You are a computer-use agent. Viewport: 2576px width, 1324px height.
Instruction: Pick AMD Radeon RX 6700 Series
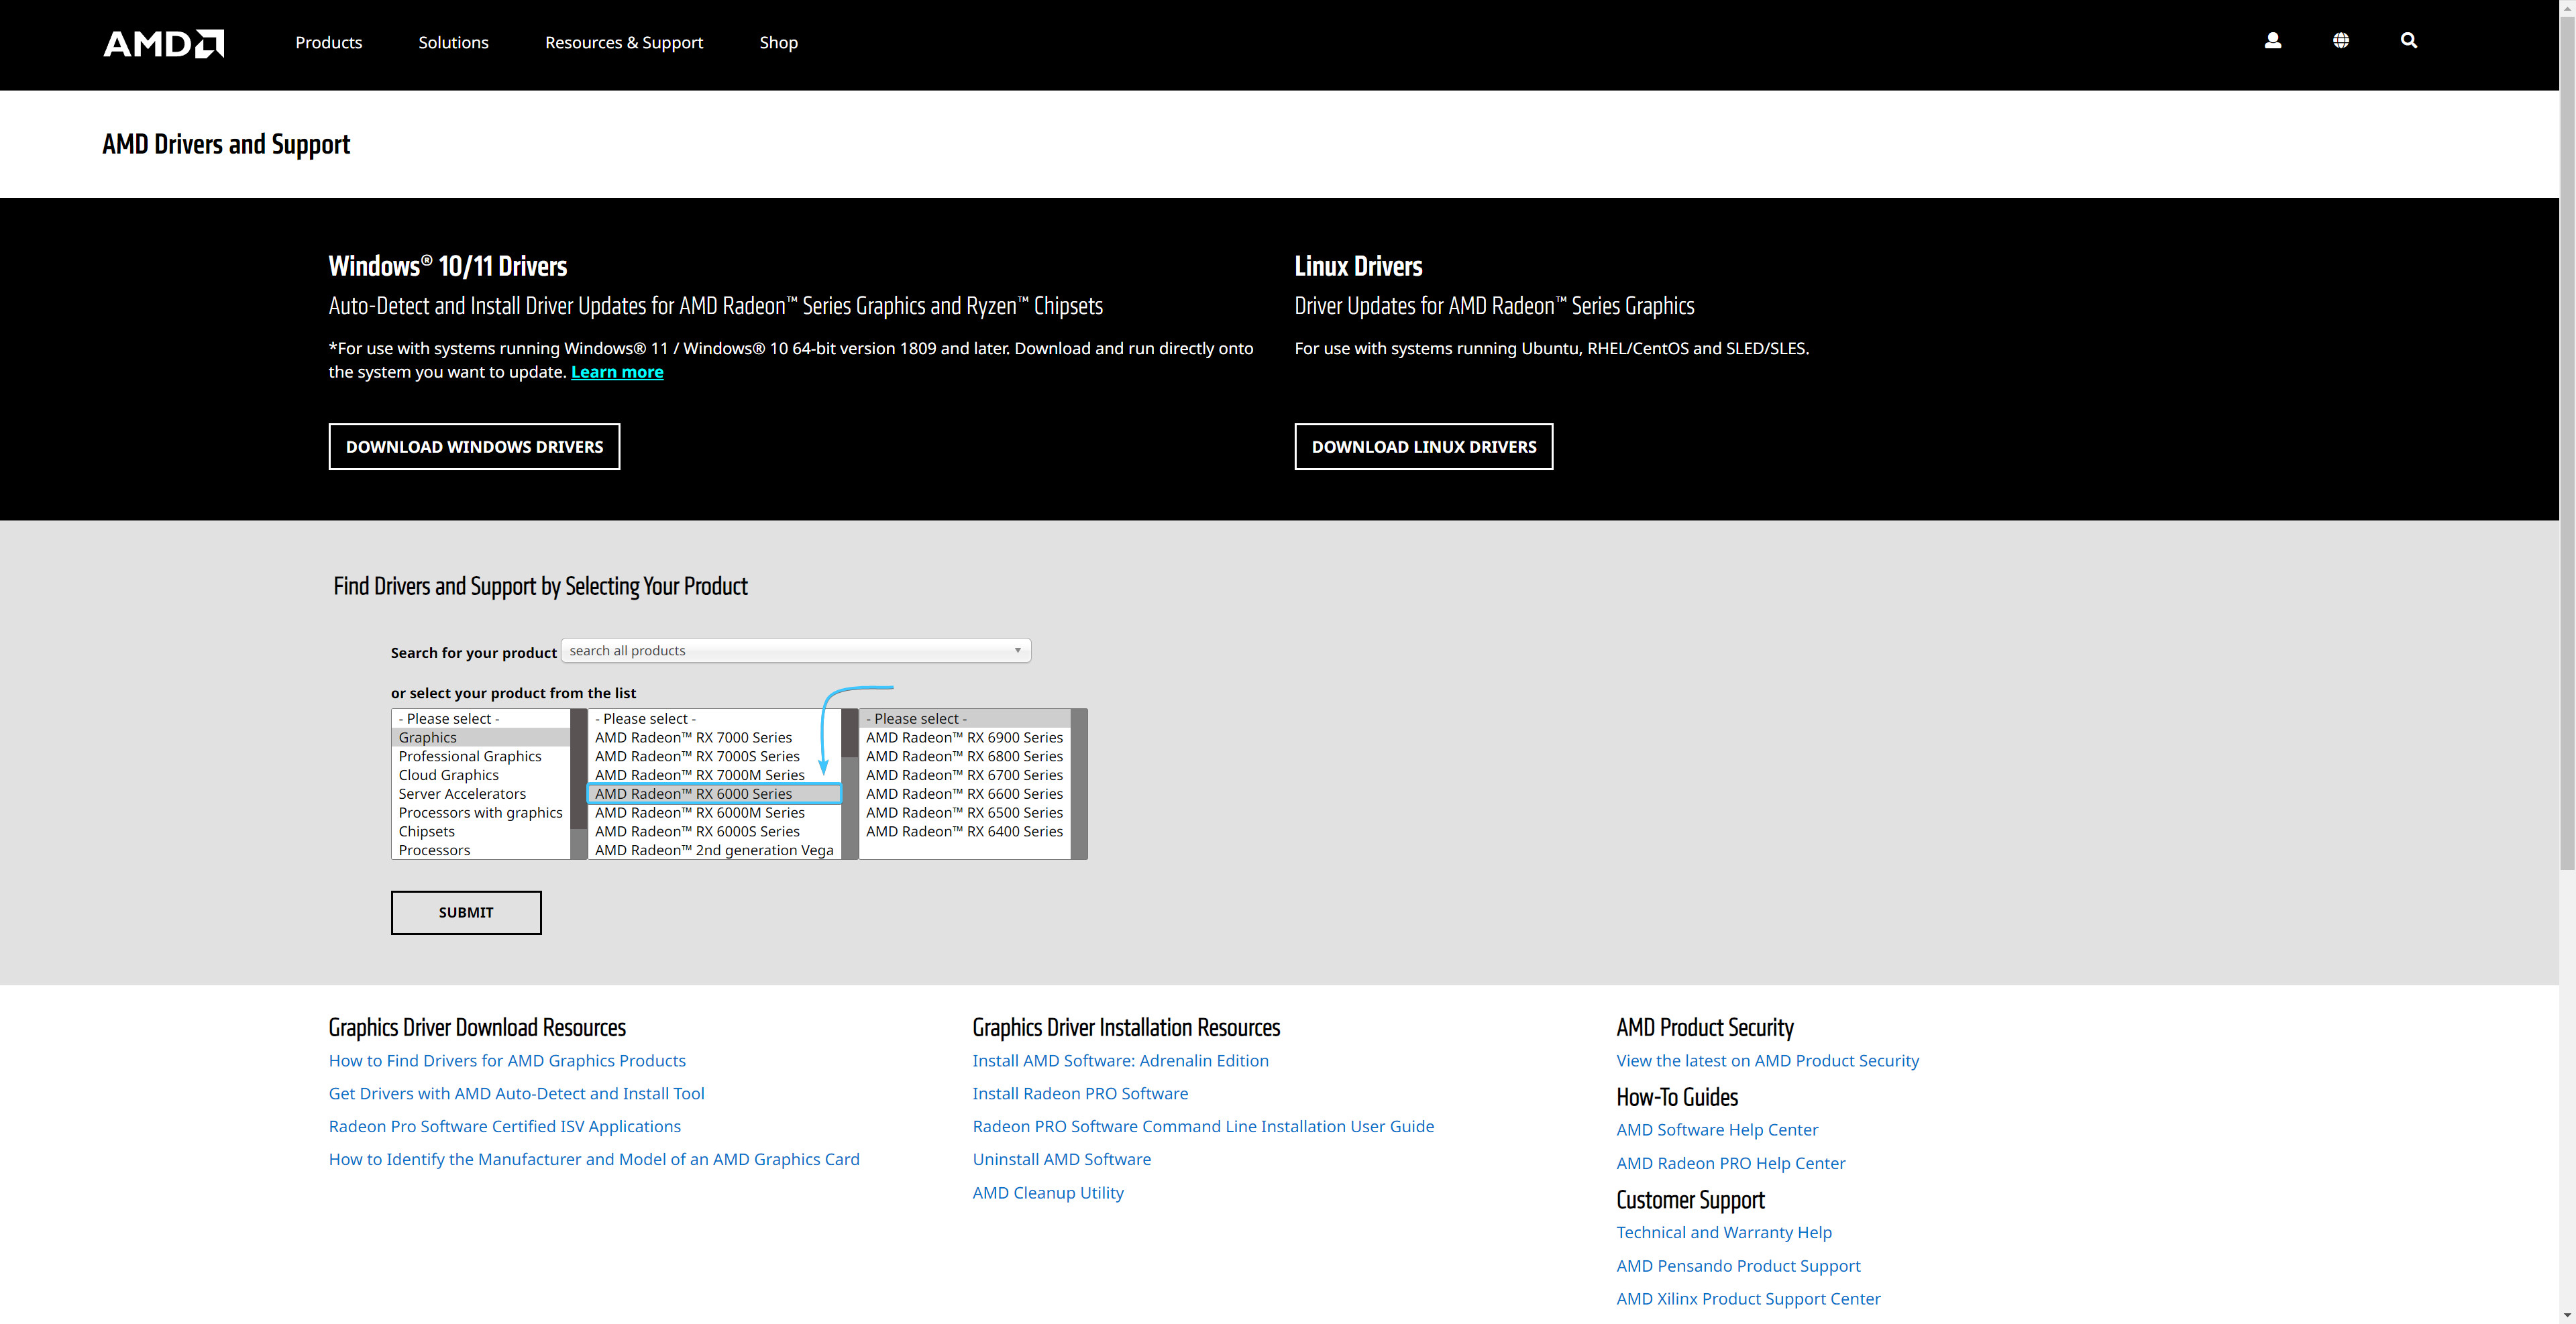click(x=963, y=776)
